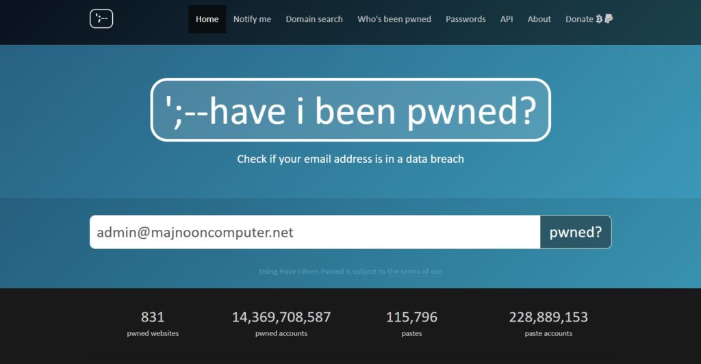This screenshot has width=701, height=364.
Task: Open the About menu item
Action: pos(539,19)
